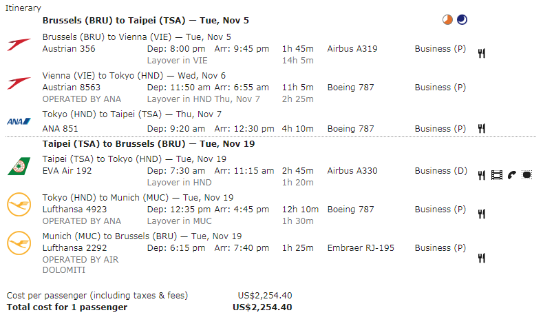The width and height of the screenshot is (543, 315).
Task: Click the meal icon for ANA 851
Action: click(x=481, y=129)
